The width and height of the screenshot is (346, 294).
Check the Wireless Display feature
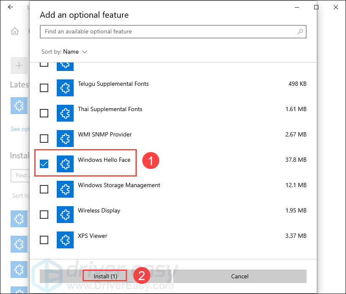point(44,215)
